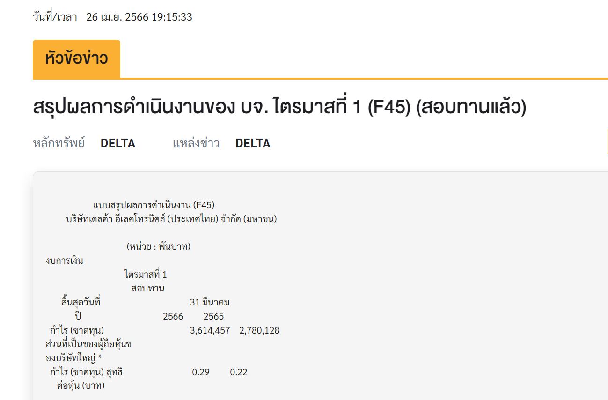
Task: Click the 0.29 earnings per share value
Action: click(x=201, y=372)
